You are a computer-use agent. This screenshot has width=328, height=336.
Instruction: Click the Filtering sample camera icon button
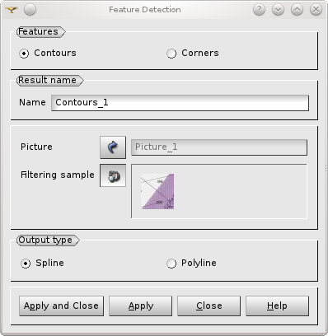113,175
